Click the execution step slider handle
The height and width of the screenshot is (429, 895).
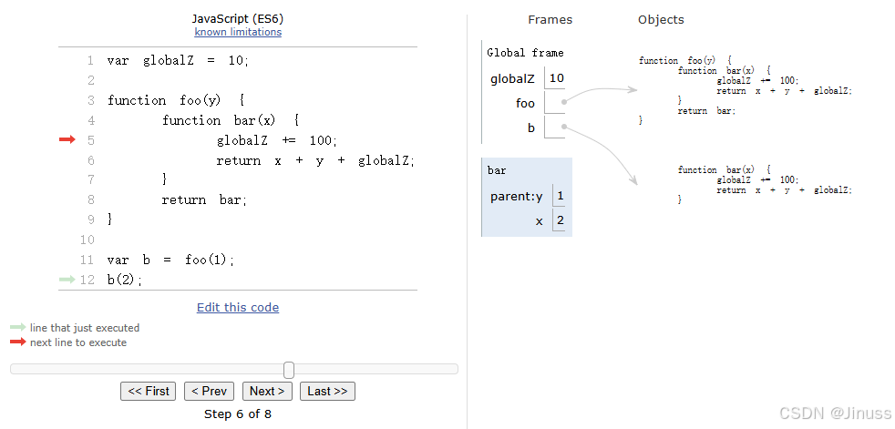coord(289,370)
